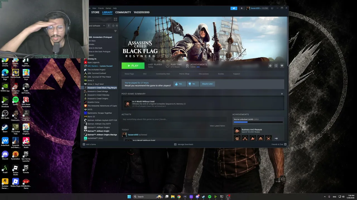The width and height of the screenshot is (357, 200).
Task: Select Batman: Arkham Knight in library list
Action: [98, 131]
